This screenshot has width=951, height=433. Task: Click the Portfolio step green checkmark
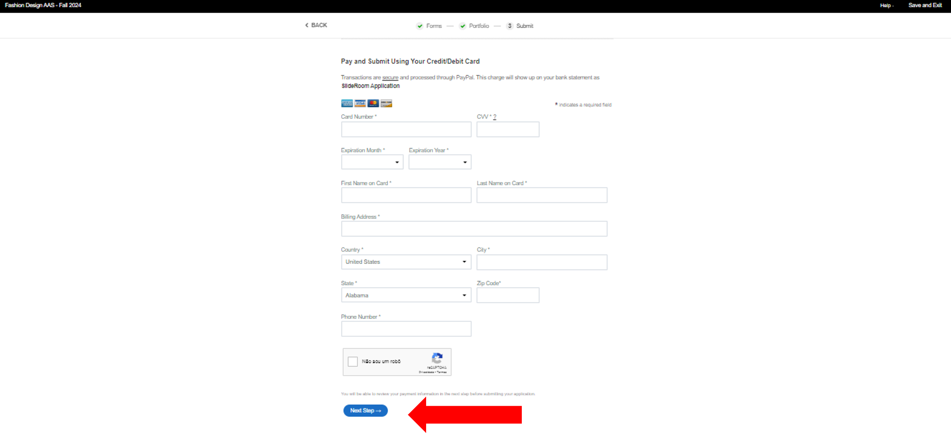463,26
